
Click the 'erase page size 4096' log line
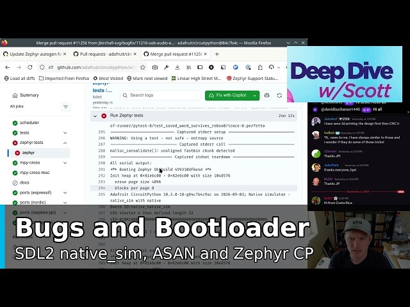pos(138,182)
